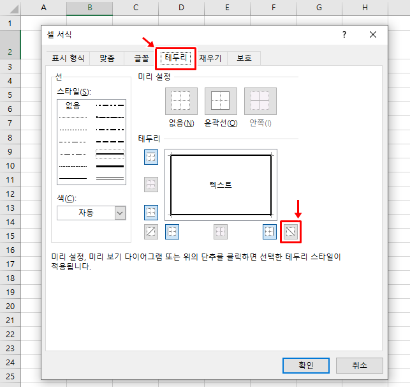Screen dimensions: 410x387
Task: Select column H header
Action: (x=365, y=8)
